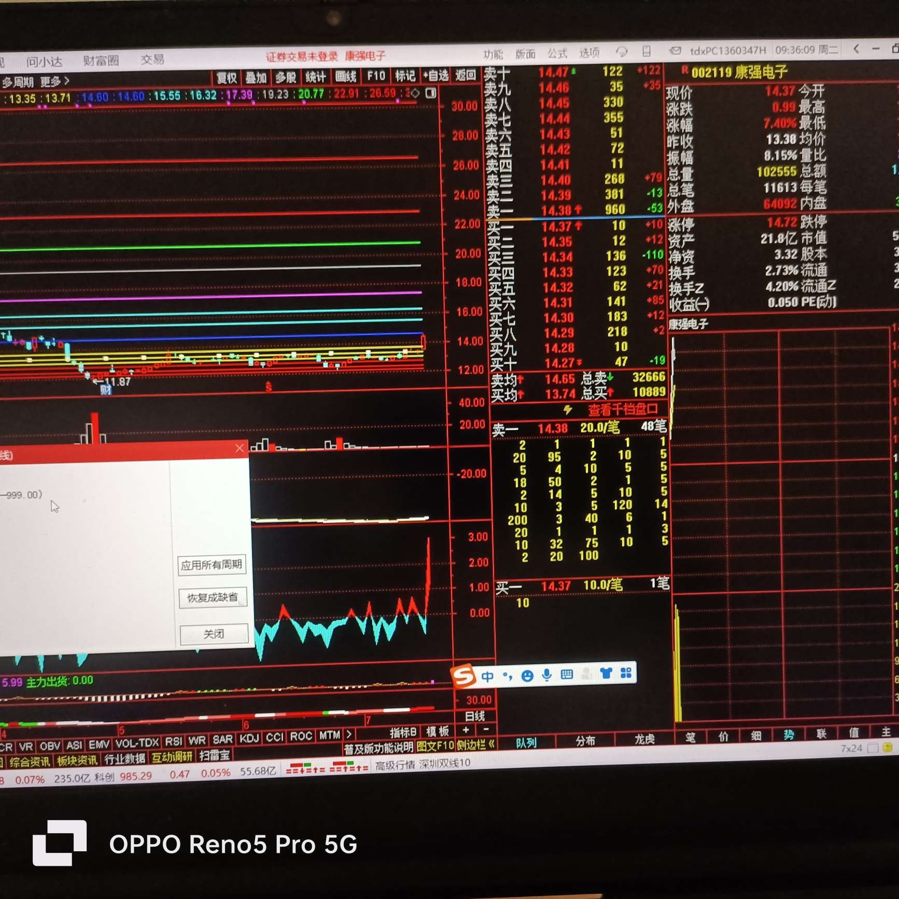Viewport: 899px width, 899px height.
Task: Toggle Sogou Chinese input mode (中)
Action: (x=487, y=676)
